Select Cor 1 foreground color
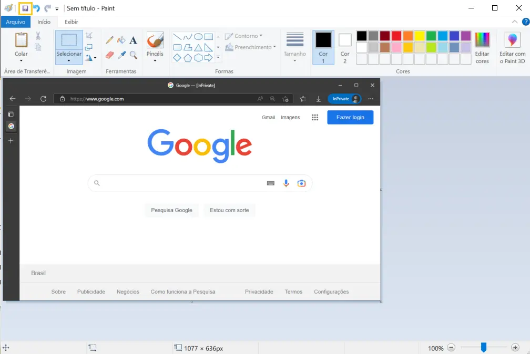 pos(323,48)
